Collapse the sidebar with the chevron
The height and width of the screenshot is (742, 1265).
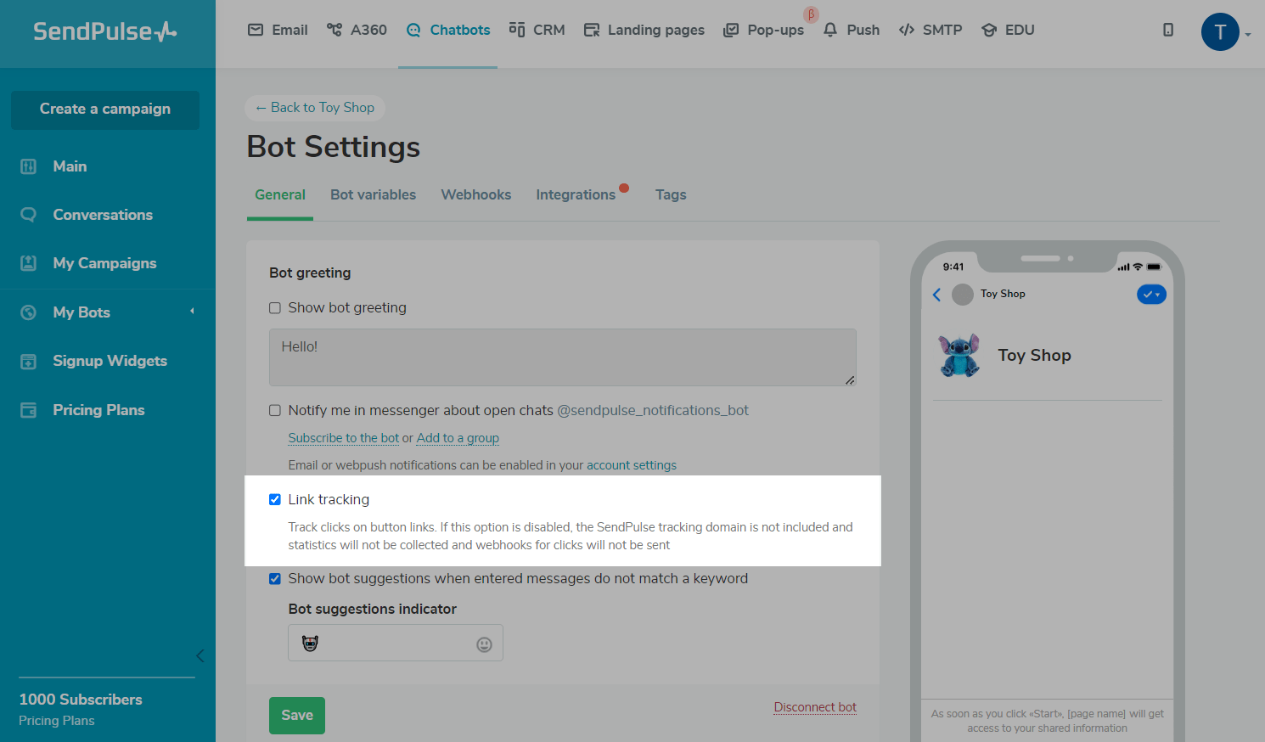click(200, 655)
